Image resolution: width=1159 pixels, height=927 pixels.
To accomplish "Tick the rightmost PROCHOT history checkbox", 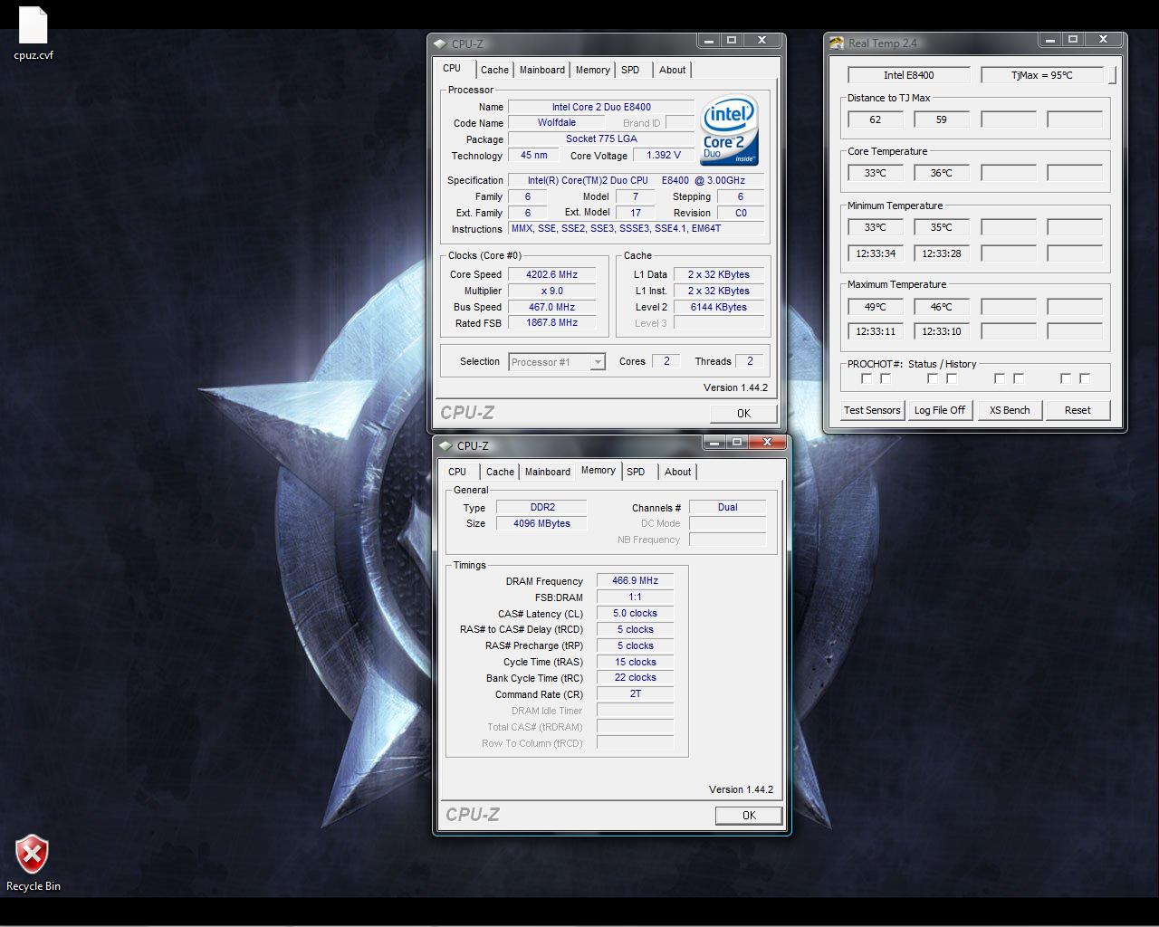I will click(x=1085, y=378).
